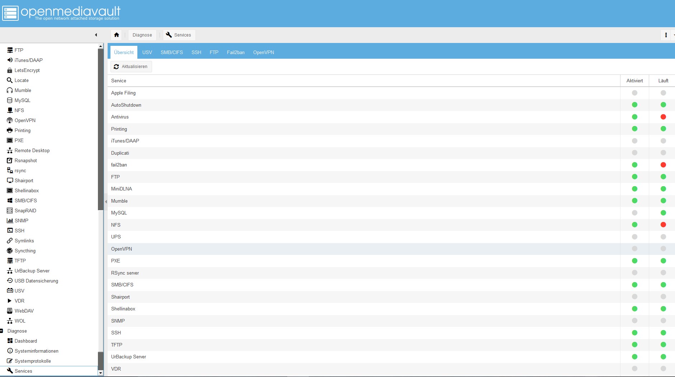The height and width of the screenshot is (377, 675).
Task: Open the SNMP chart icon
Action: [10, 221]
